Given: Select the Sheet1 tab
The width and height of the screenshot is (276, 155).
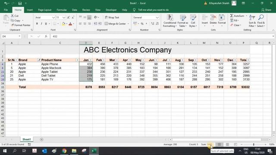Looking at the screenshot, I should pos(27,139).
